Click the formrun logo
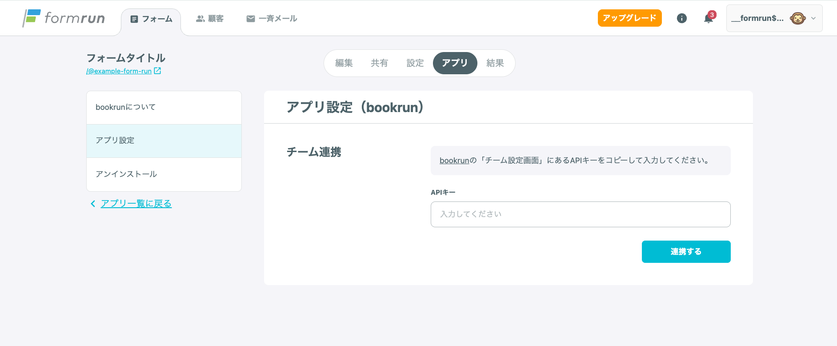 click(x=64, y=18)
